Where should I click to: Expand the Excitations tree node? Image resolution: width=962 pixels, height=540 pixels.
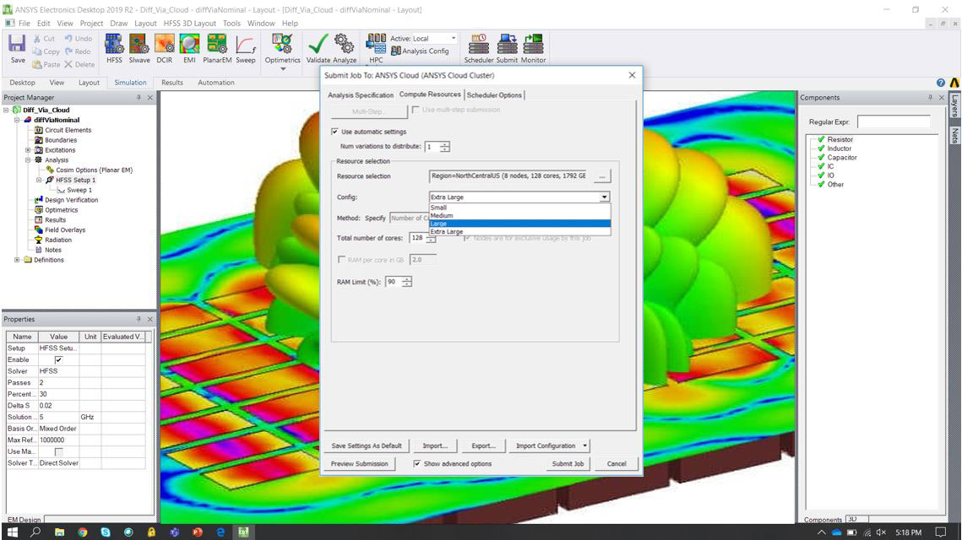(x=28, y=150)
